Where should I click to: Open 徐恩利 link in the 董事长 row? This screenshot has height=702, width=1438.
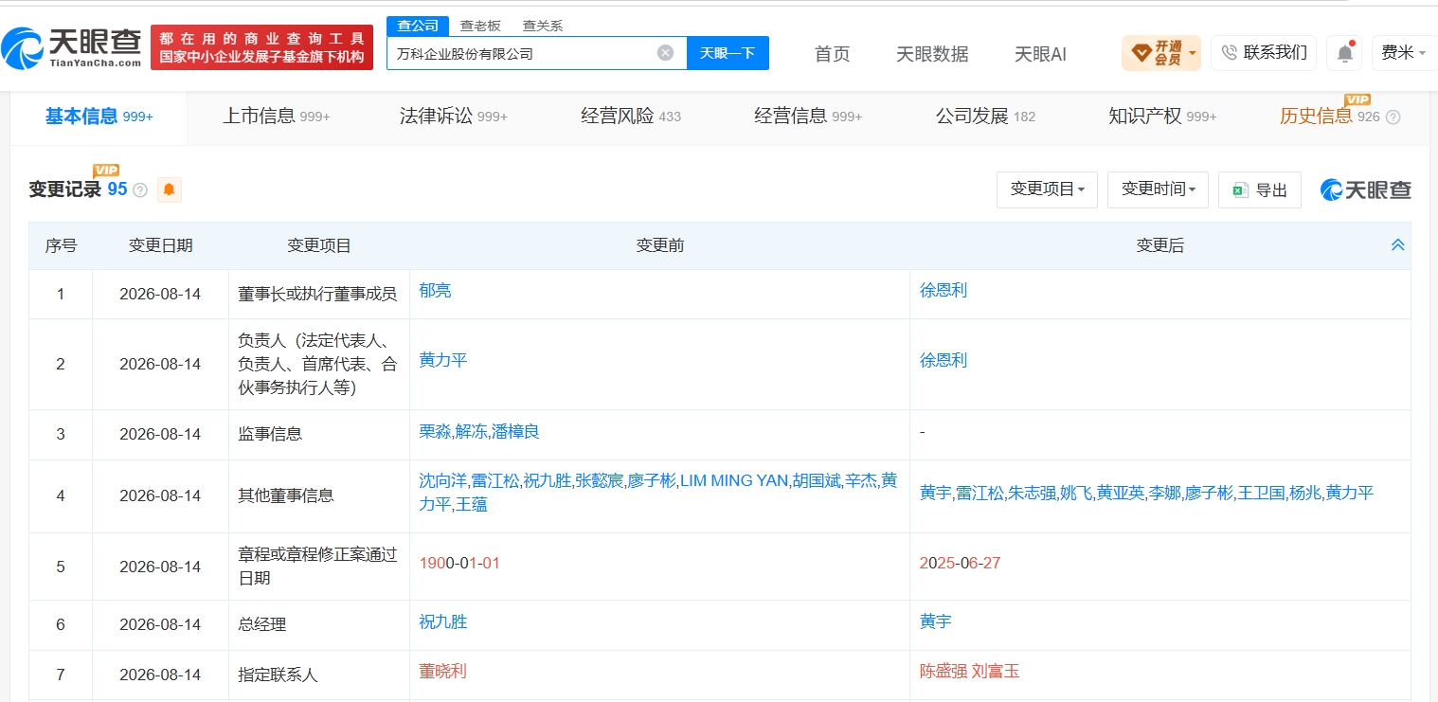(944, 291)
